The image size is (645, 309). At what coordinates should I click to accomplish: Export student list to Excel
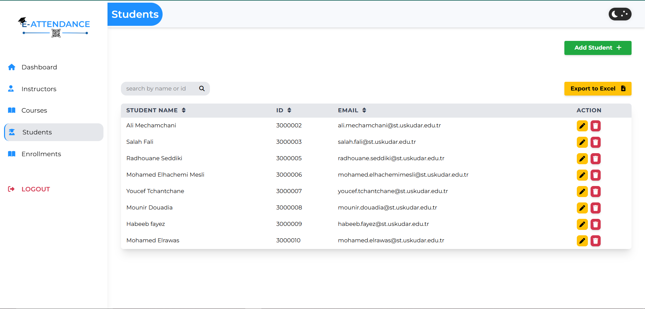point(597,88)
